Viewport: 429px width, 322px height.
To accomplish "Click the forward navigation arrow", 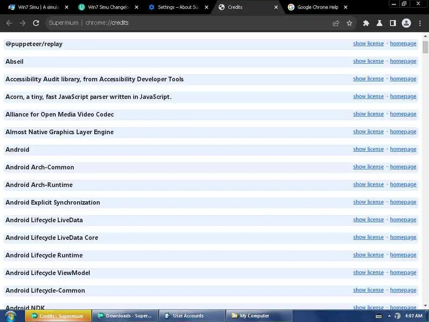I will pos(23,23).
